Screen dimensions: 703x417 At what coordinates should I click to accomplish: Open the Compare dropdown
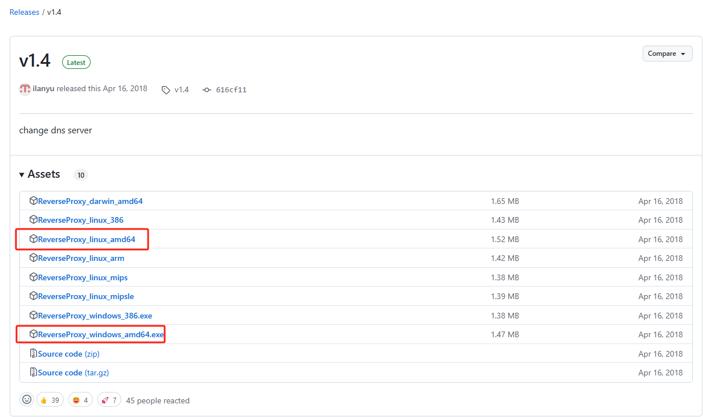(x=667, y=54)
